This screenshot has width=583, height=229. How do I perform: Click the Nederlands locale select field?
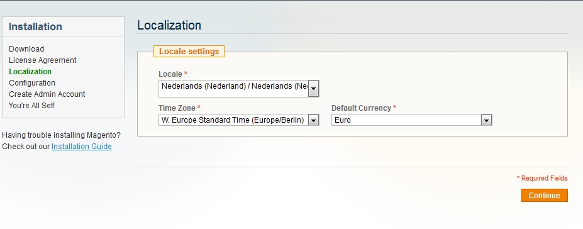(239, 89)
